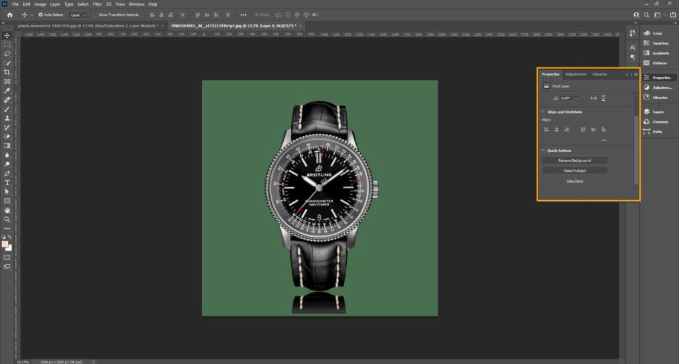Click the Remove Background button
The width and height of the screenshot is (679, 364).
click(575, 160)
